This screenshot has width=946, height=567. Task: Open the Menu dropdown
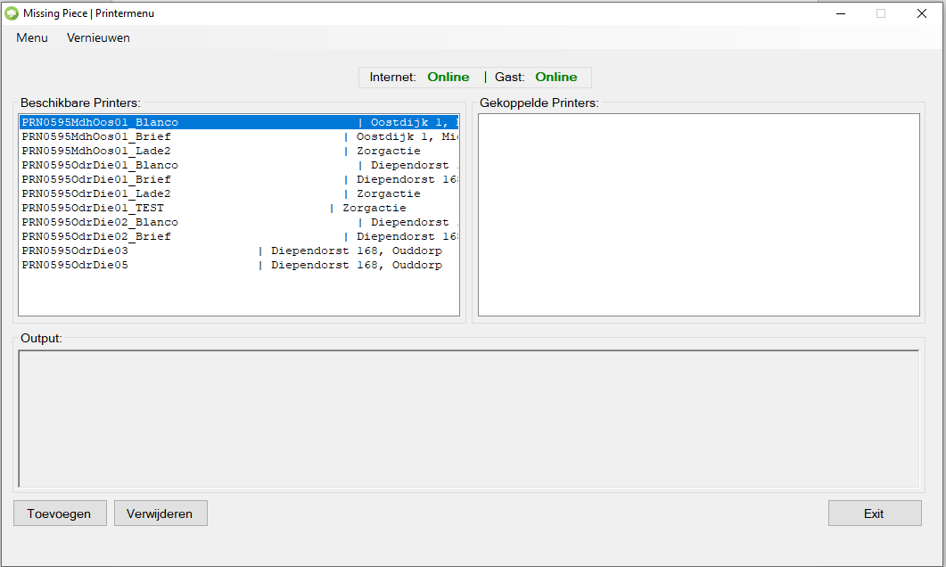coord(32,37)
